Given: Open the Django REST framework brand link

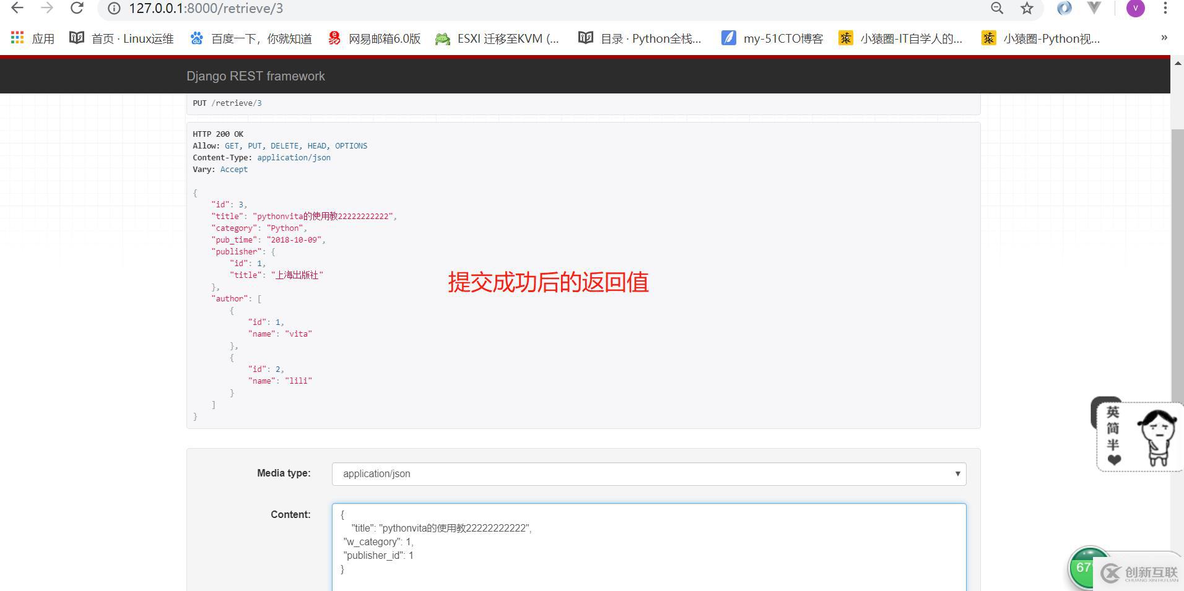Looking at the screenshot, I should pyautogui.click(x=256, y=76).
